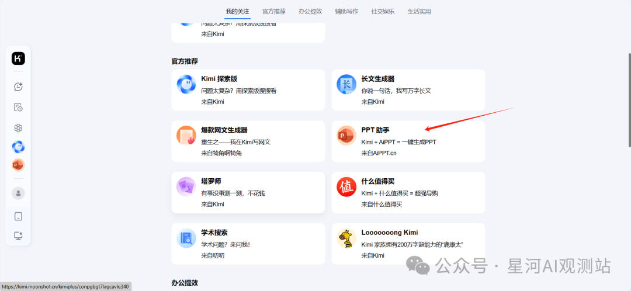Click text 来自什么值得买
Image resolution: width=631 pixels, height=291 pixels.
pyautogui.click(x=382, y=204)
